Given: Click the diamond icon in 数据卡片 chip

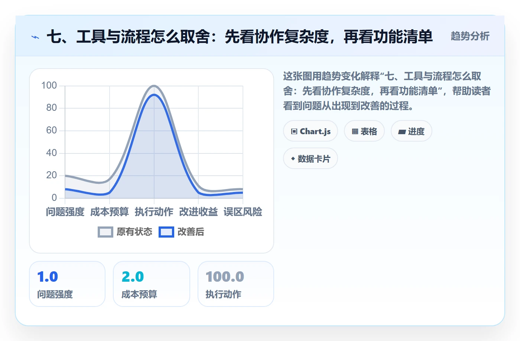Looking at the screenshot, I should [x=293, y=159].
